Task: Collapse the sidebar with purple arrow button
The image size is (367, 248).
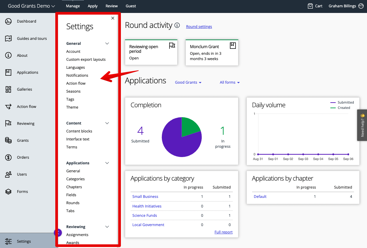Action: pos(58,233)
